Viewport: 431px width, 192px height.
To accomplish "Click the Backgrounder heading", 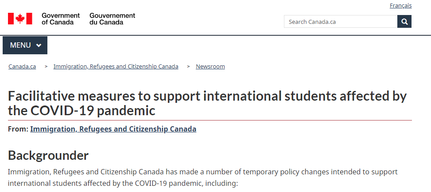I will [48, 155].
